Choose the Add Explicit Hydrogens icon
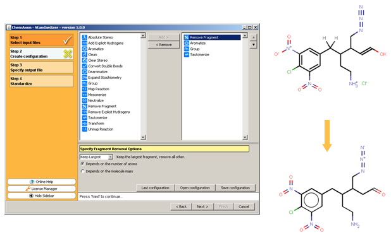 85,43
